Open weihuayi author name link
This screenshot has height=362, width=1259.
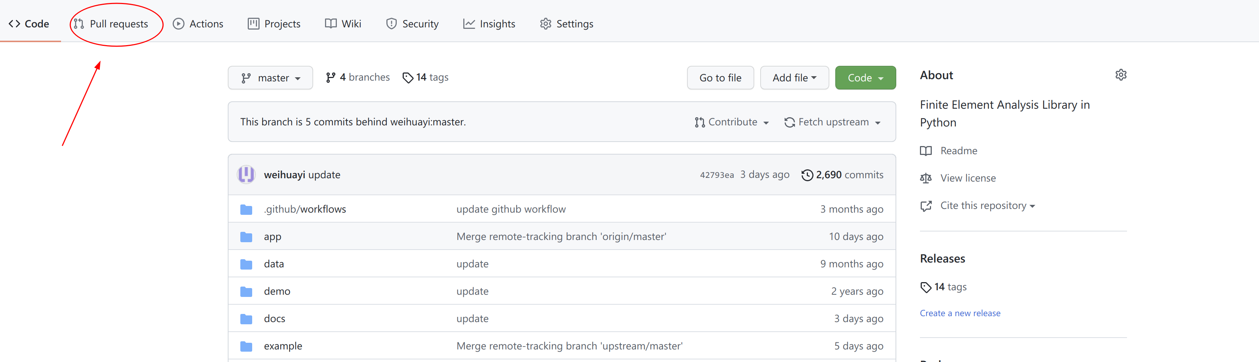284,175
